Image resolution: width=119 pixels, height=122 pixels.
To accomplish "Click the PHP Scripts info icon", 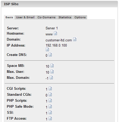I will click(x=50, y=100).
